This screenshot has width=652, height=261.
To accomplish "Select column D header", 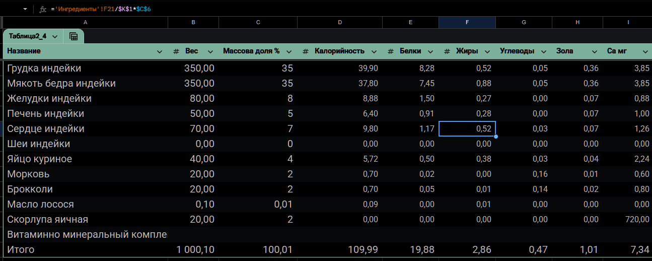I will point(340,22).
